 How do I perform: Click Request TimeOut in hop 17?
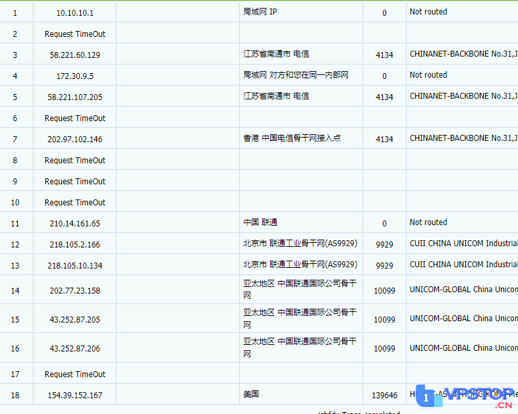74,375
